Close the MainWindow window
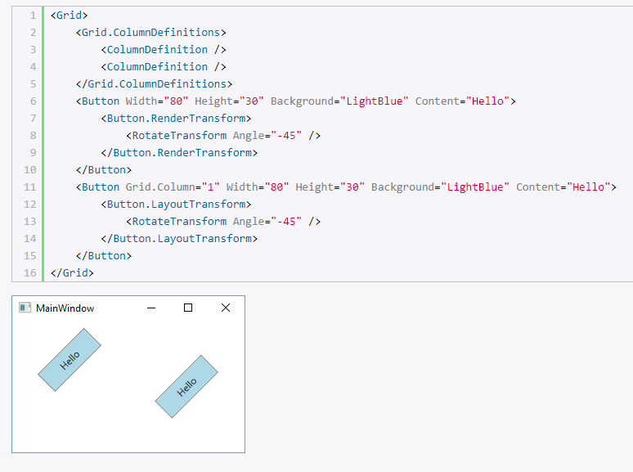 tap(226, 308)
